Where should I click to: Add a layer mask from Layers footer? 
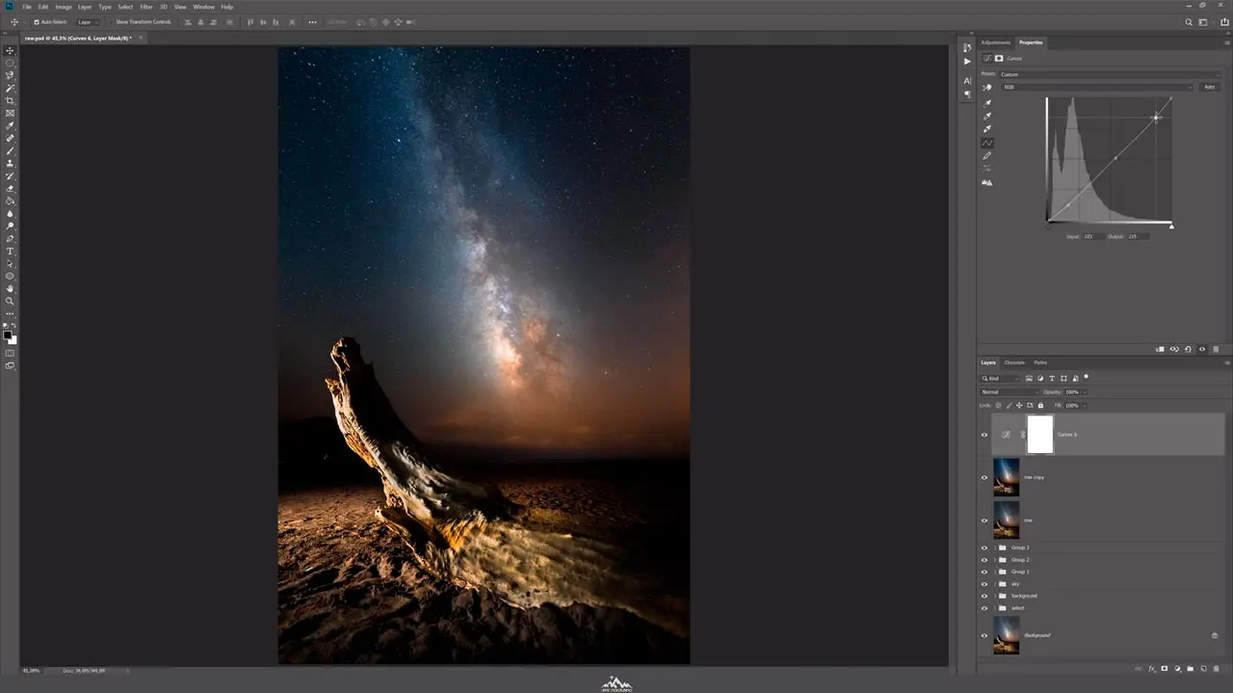click(1164, 668)
